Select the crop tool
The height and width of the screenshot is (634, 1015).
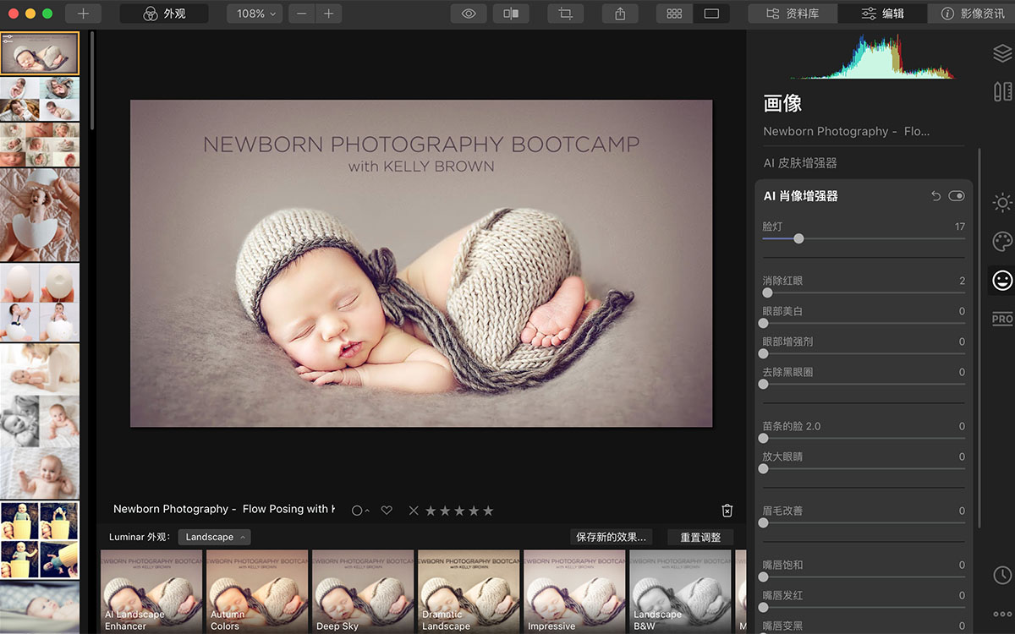[565, 14]
